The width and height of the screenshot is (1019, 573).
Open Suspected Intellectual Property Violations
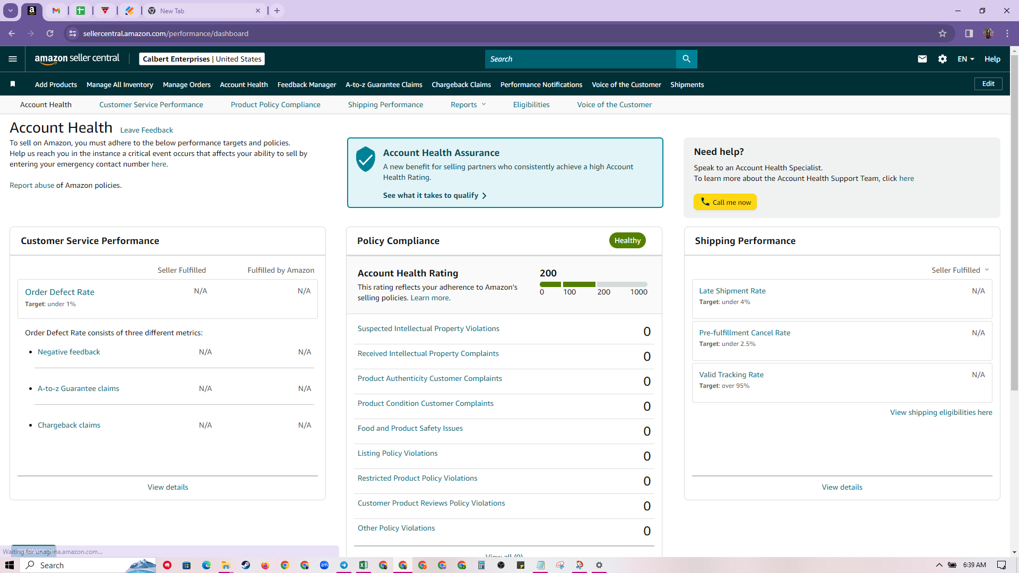click(x=428, y=328)
